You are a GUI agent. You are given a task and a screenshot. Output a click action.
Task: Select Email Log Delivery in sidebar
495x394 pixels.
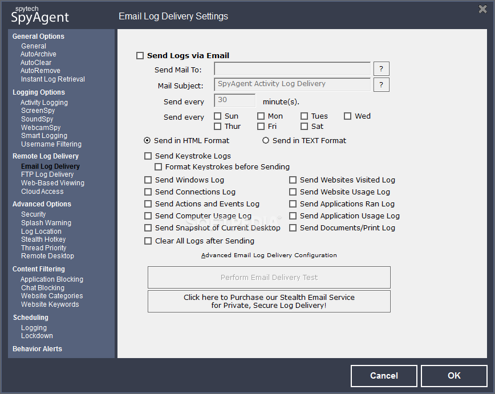[50, 166]
